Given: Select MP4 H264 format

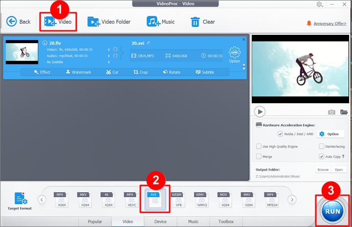Looking at the screenshot, I should click(x=61, y=200).
